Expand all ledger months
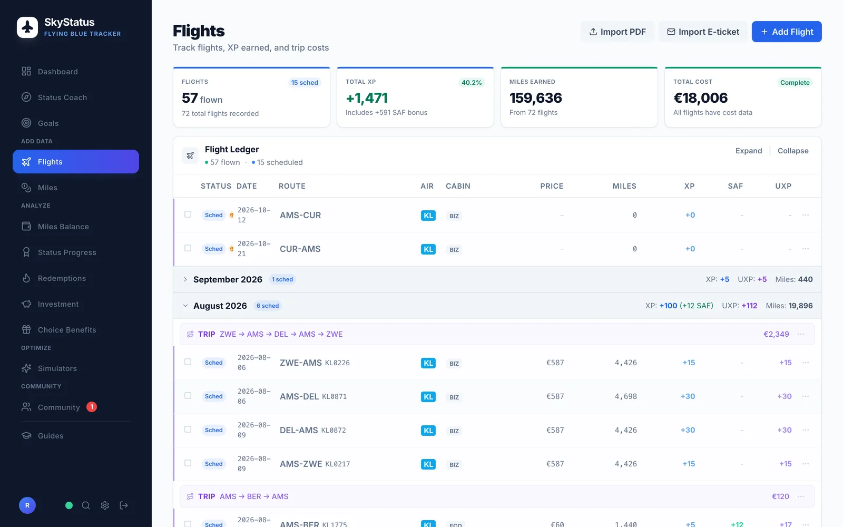843x527 pixels. point(749,151)
